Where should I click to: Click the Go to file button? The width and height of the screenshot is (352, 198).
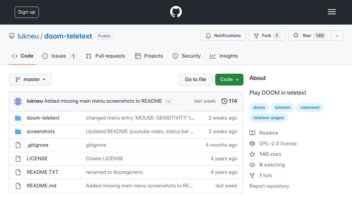click(195, 80)
